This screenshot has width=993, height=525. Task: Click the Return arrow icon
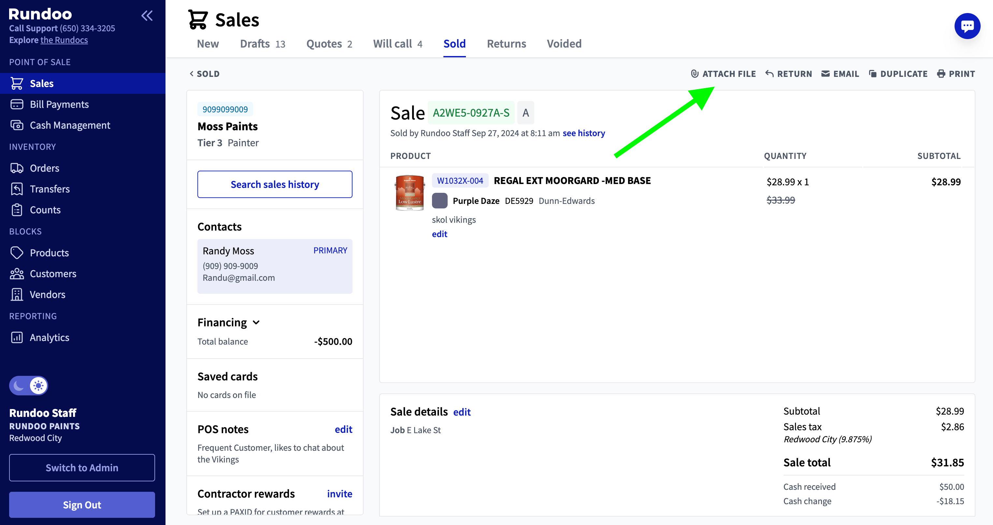(770, 74)
